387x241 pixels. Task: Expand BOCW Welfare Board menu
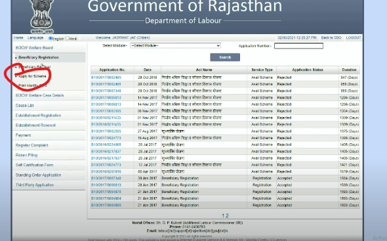(34, 48)
